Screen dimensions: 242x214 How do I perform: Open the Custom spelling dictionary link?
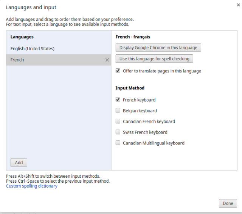click(x=32, y=186)
